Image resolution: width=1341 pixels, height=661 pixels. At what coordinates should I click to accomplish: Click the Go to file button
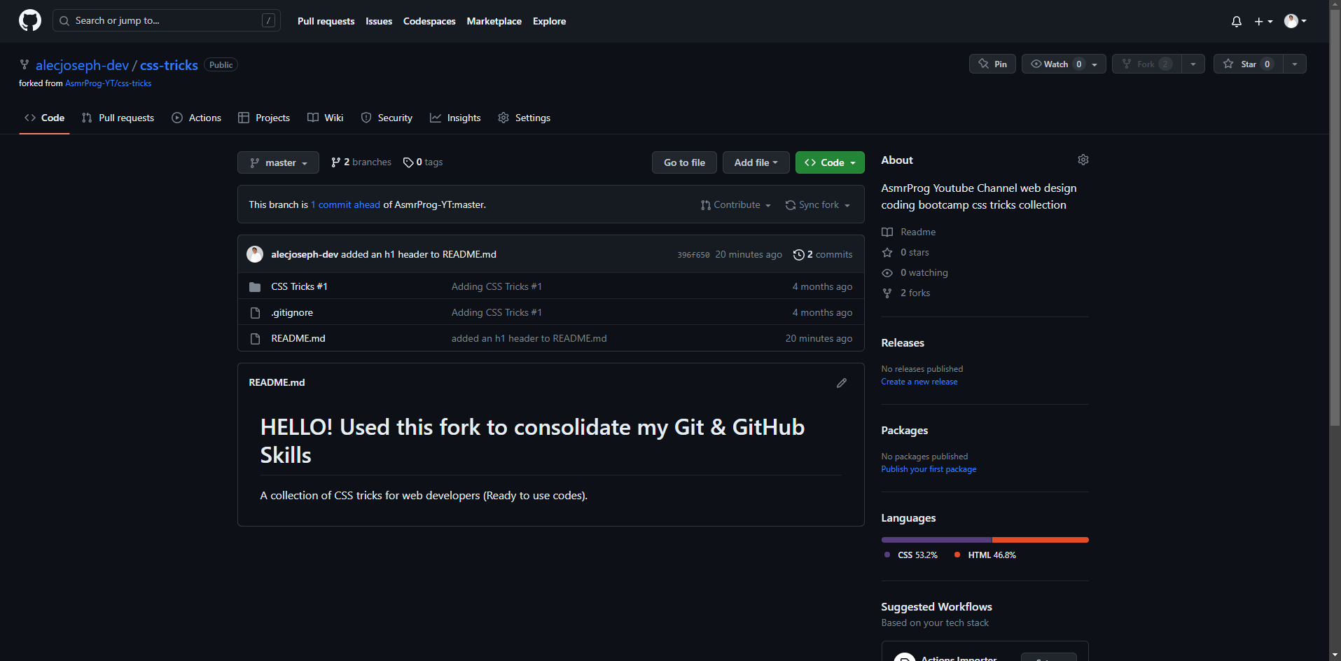(x=684, y=162)
